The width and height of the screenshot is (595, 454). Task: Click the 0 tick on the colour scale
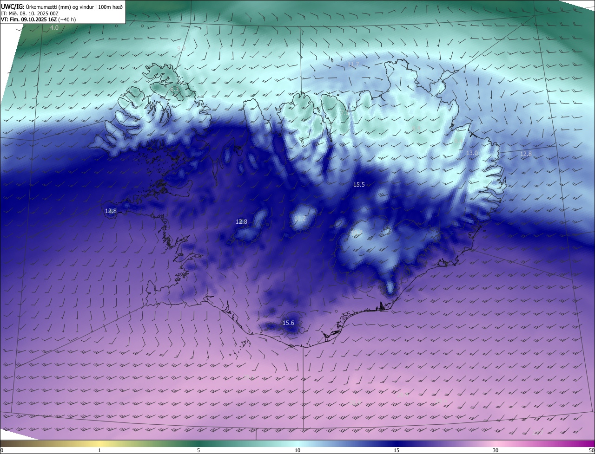[2, 450]
